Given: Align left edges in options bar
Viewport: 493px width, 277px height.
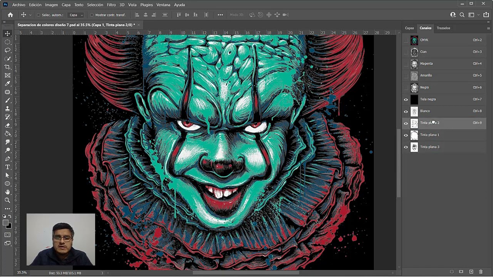Looking at the screenshot, I should point(137,15).
